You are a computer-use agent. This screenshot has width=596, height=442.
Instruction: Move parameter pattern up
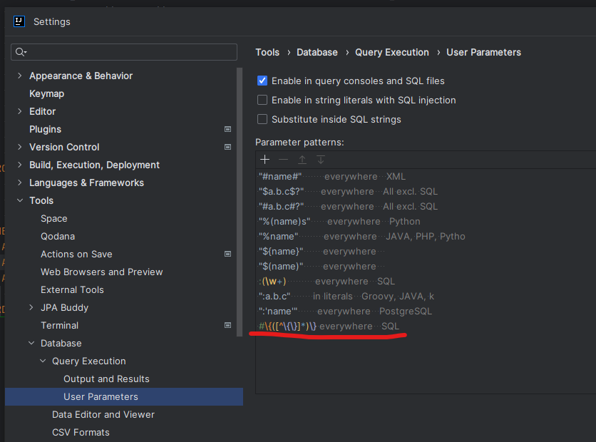pyautogui.click(x=302, y=160)
